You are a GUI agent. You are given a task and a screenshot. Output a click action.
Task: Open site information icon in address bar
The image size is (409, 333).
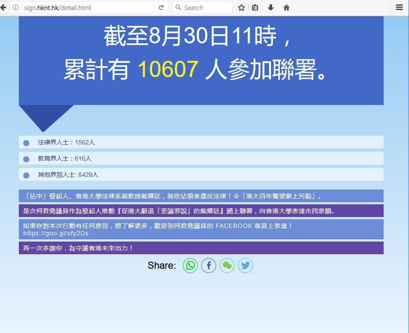coord(16,7)
